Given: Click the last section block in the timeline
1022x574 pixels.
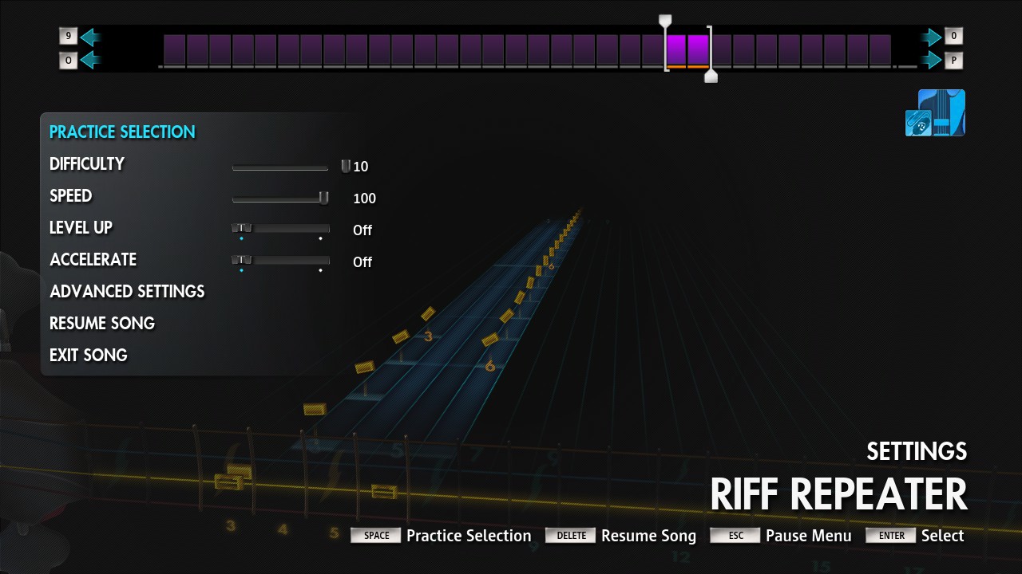Looking at the screenshot, I should click(x=880, y=49).
